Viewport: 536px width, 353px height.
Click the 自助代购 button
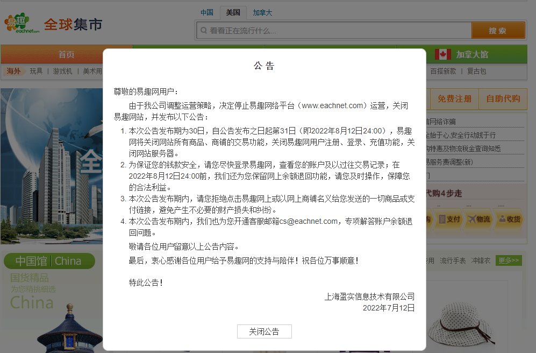click(x=503, y=99)
